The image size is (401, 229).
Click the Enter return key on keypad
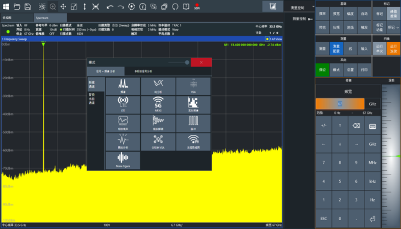[372, 218]
